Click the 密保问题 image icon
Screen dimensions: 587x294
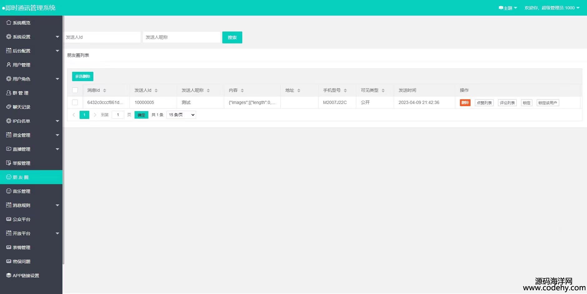9,261
